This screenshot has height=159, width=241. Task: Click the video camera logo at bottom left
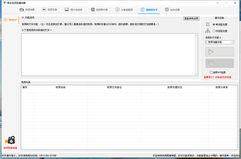[x=10, y=140]
